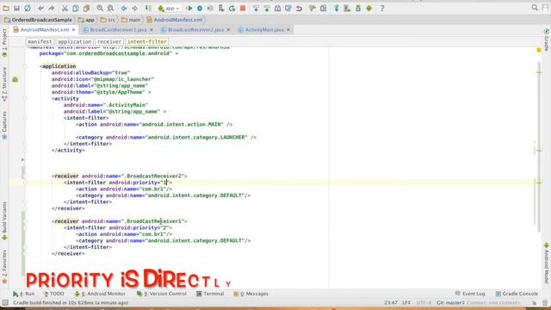551x310 pixels.
Task: Click the Open folder toolbar icon
Action: coord(6,8)
